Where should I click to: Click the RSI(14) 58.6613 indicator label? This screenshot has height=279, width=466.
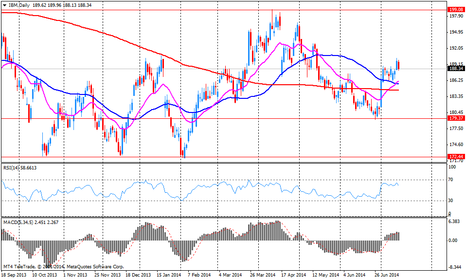pyautogui.click(x=20, y=168)
